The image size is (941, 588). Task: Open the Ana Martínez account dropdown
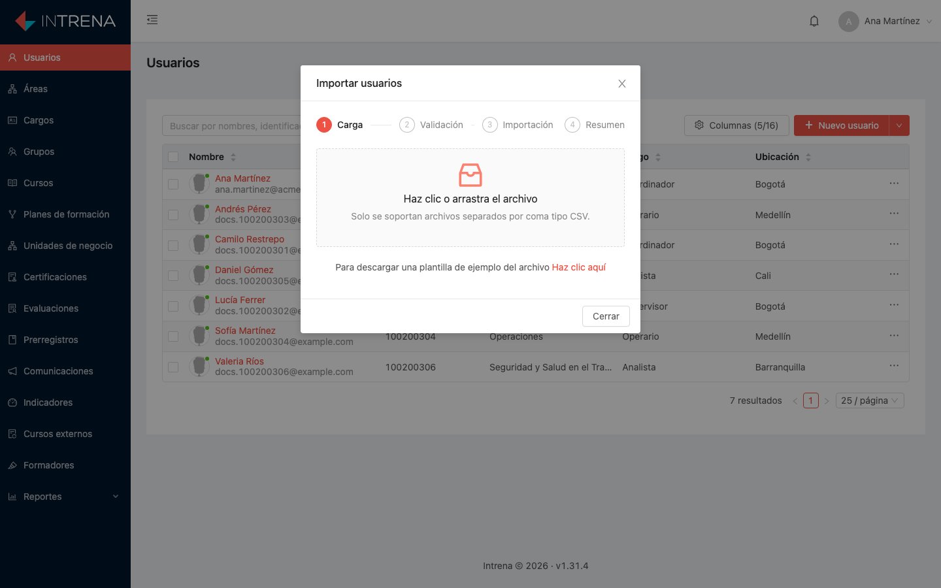885,21
